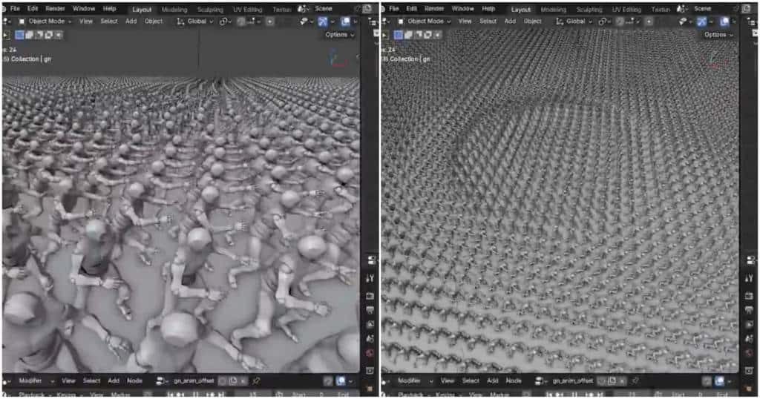The height and width of the screenshot is (399, 760).
Task: Open Output properties tab in right window
Action: (750, 310)
